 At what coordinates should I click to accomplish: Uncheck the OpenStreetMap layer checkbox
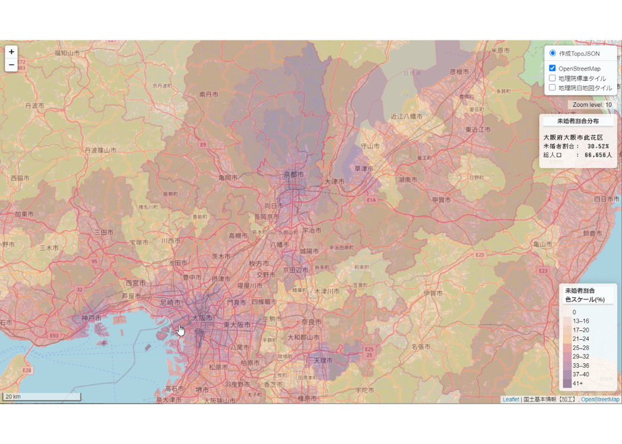point(552,68)
